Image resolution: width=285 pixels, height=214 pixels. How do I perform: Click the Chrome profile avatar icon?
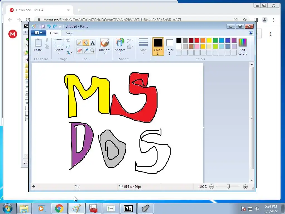click(265, 20)
